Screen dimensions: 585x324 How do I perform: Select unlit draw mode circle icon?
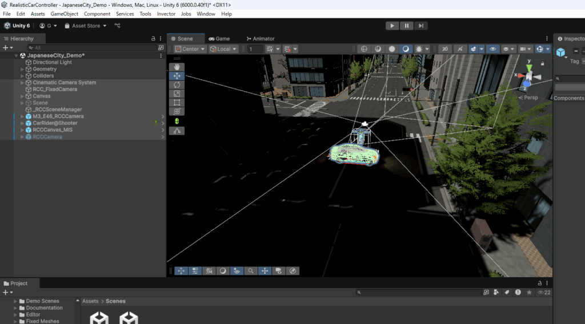point(392,49)
